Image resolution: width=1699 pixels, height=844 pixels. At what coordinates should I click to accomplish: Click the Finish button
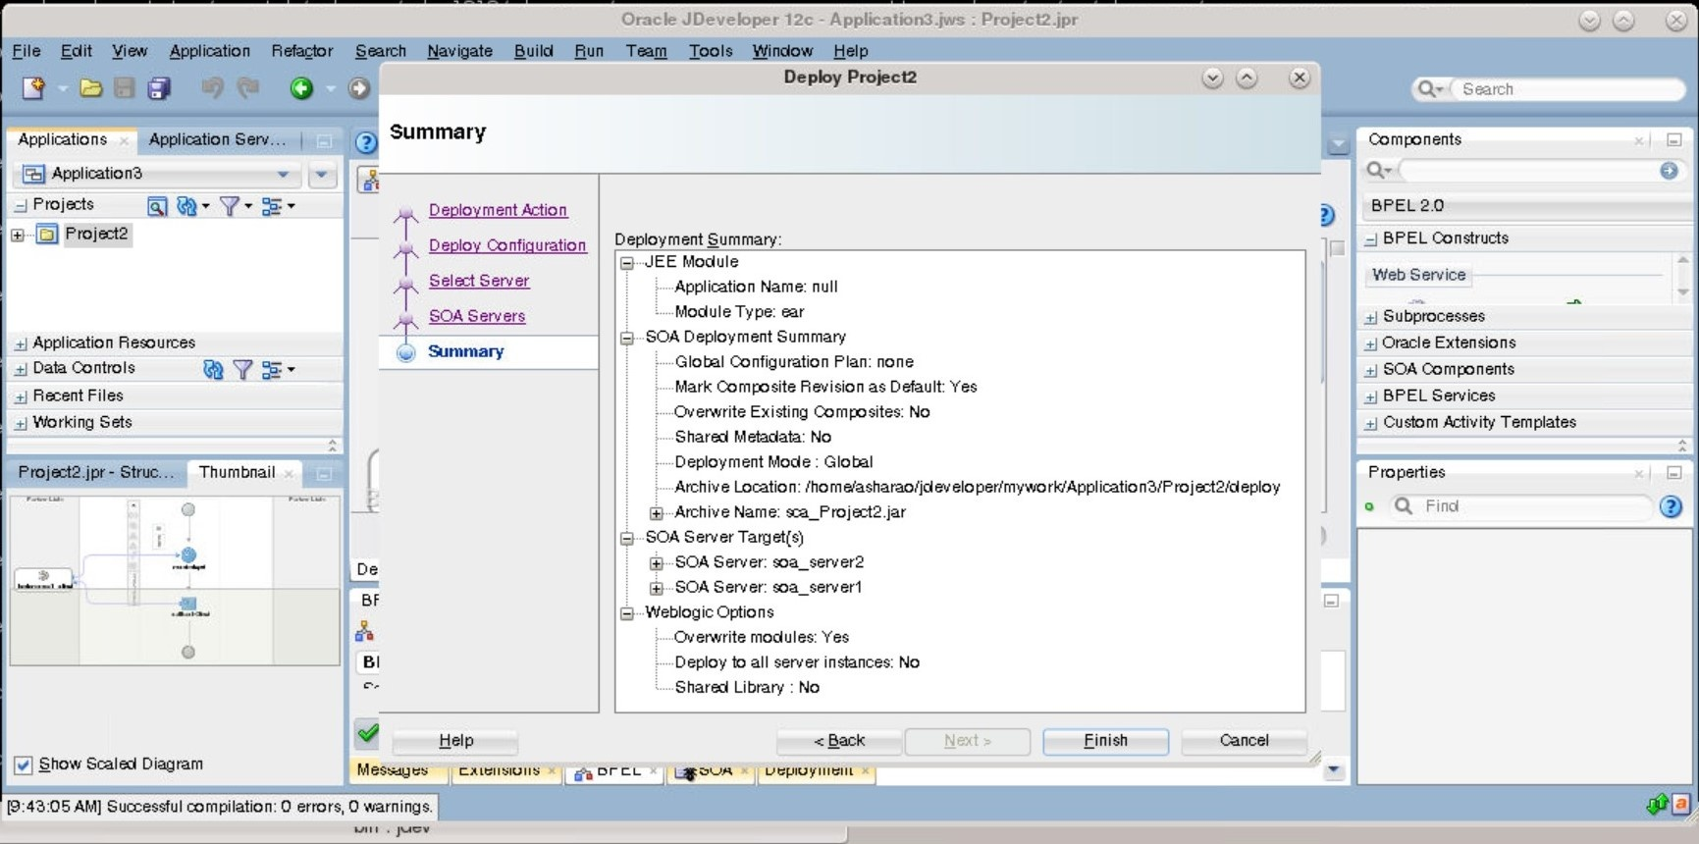(1105, 741)
